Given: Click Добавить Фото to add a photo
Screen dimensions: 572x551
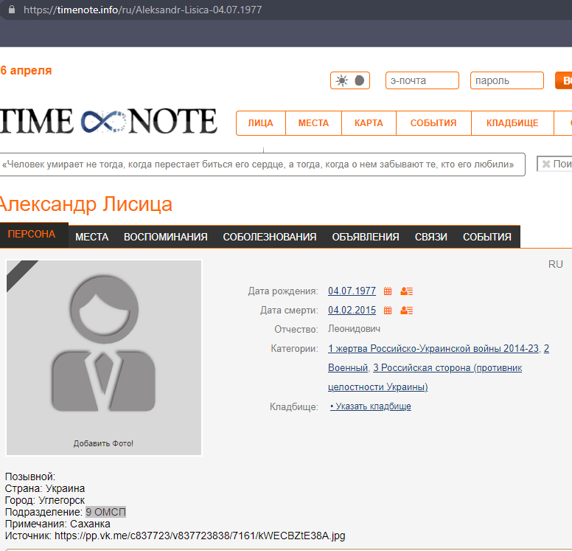Looking at the screenshot, I should (103, 443).
